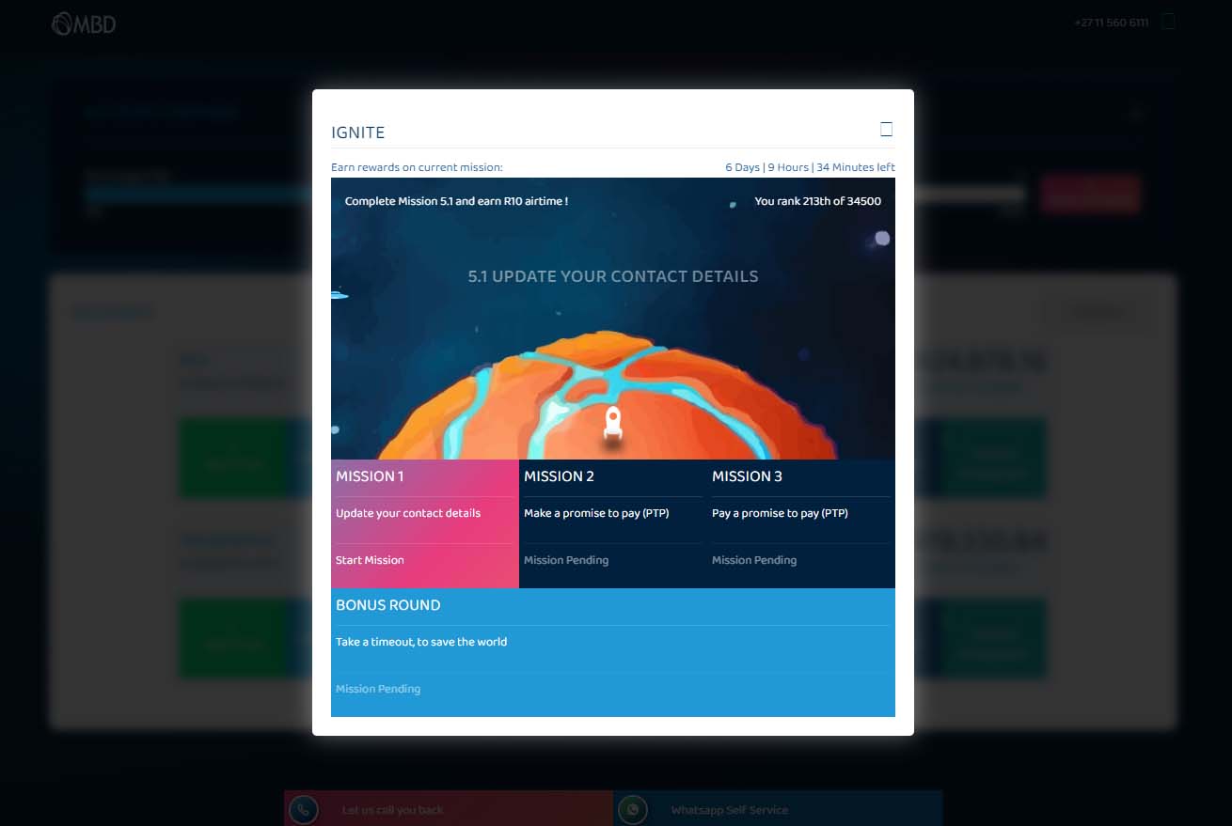Click Mission Pending under Bonus Round
This screenshot has height=826, width=1232.
tap(378, 689)
